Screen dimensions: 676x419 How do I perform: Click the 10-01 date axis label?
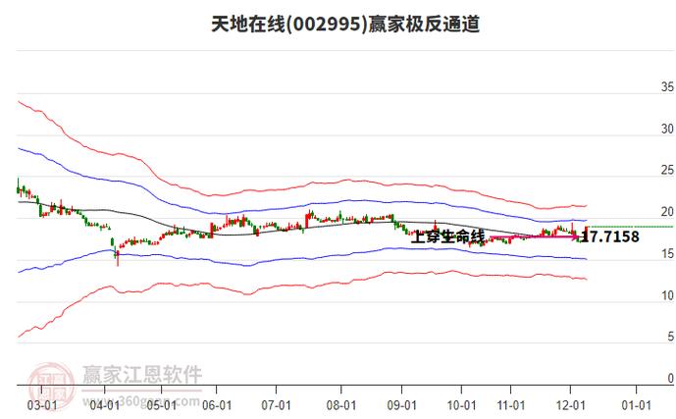[460, 403]
